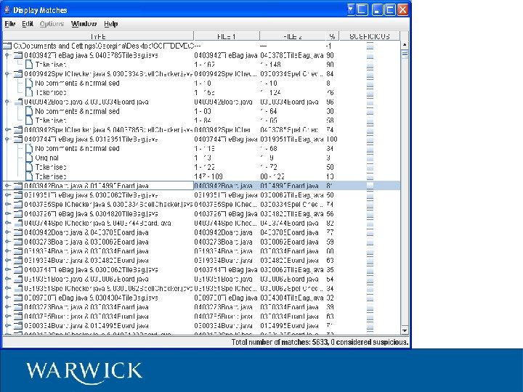Open the Window menu

point(84,24)
